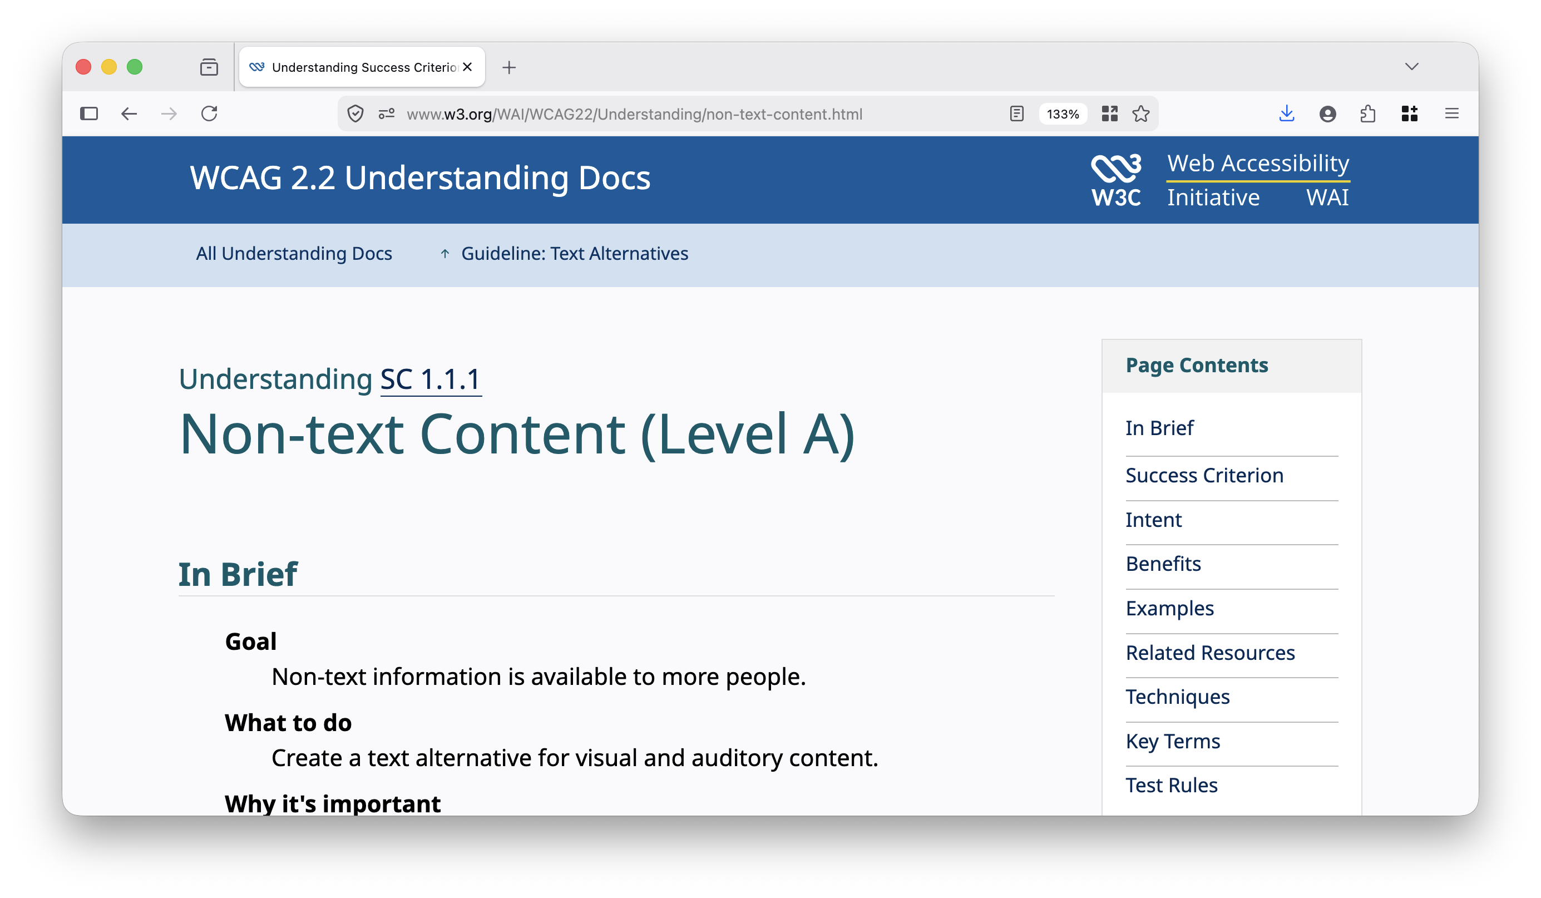Open the Downloads panel
This screenshot has width=1541, height=898.
(x=1287, y=114)
